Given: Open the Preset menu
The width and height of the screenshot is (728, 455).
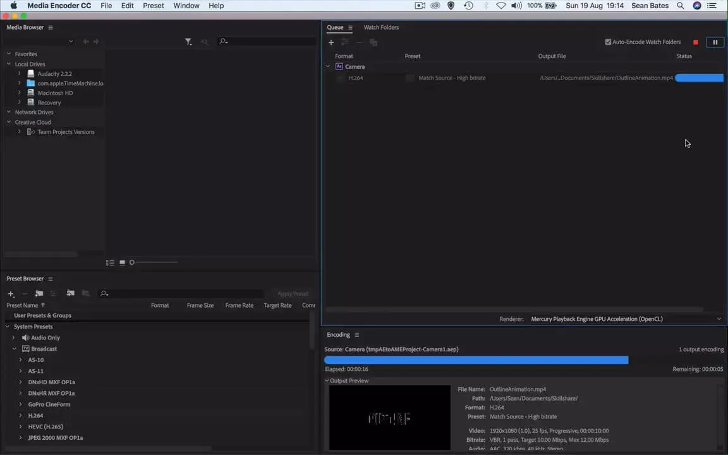Looking at the screenshot, I should click(x=153, y=6).
